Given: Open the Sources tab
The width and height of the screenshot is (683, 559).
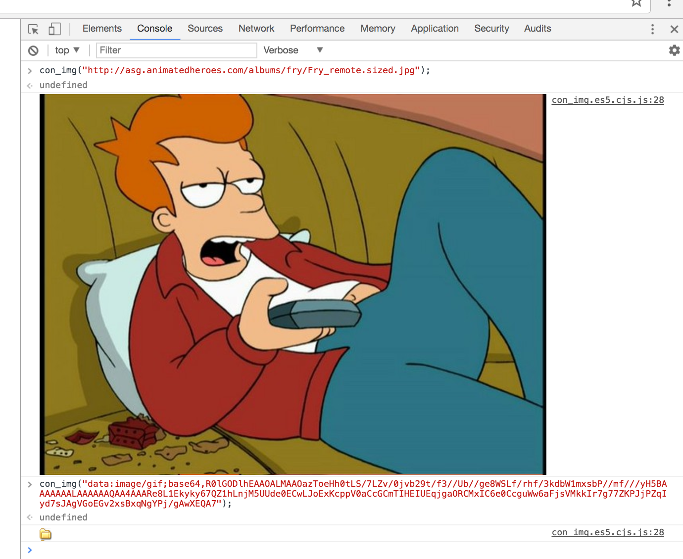Looking at the screenshot, I should [x=205, y=29].
